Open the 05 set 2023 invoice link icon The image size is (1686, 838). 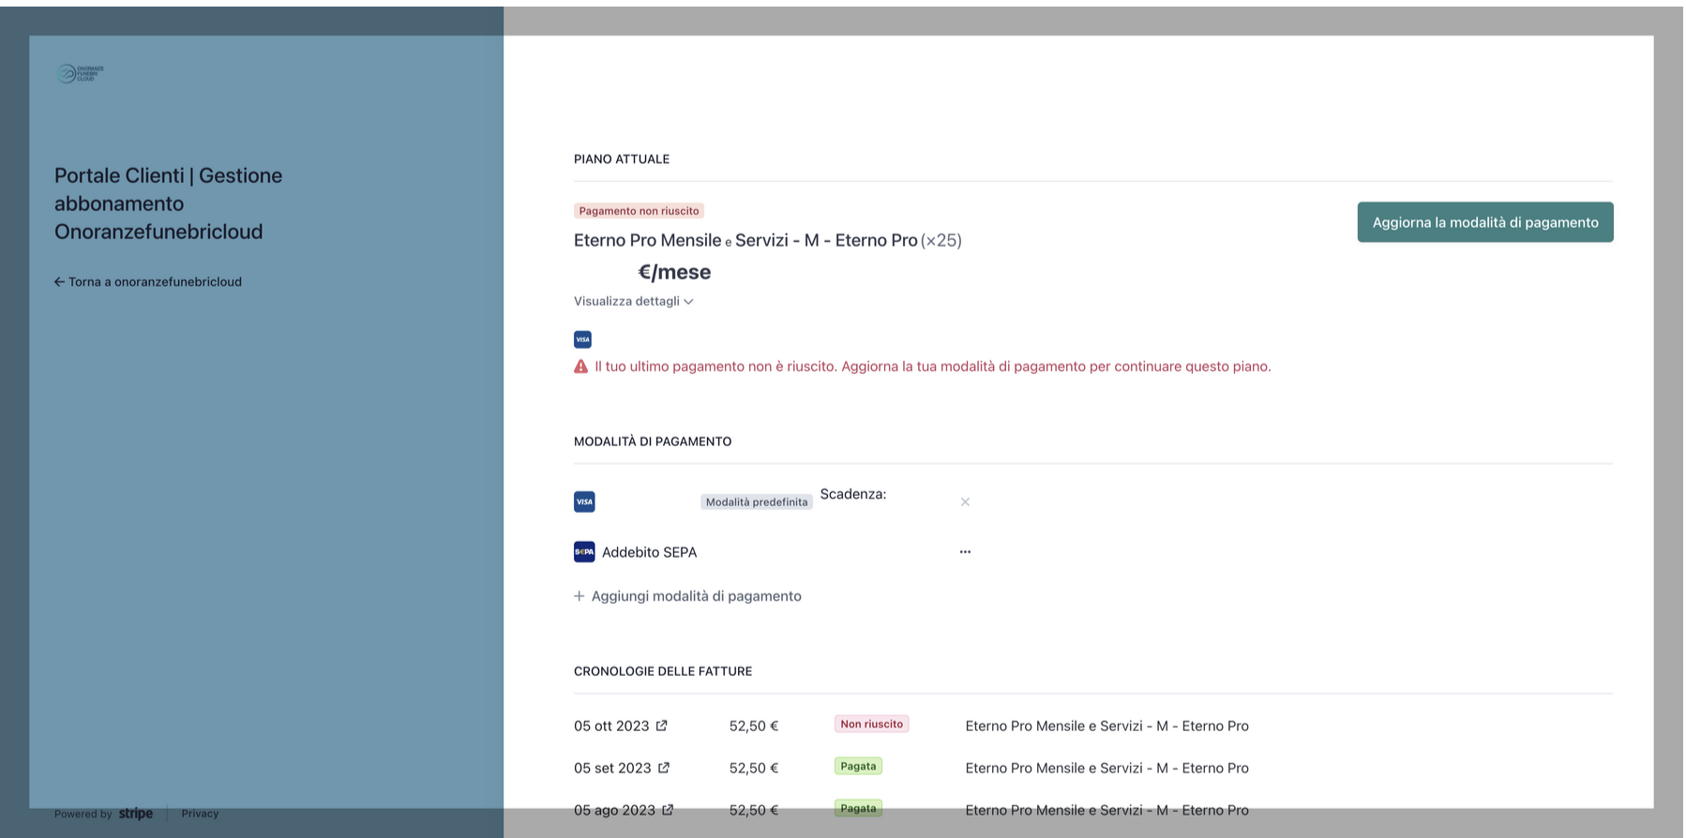point(664,768)
